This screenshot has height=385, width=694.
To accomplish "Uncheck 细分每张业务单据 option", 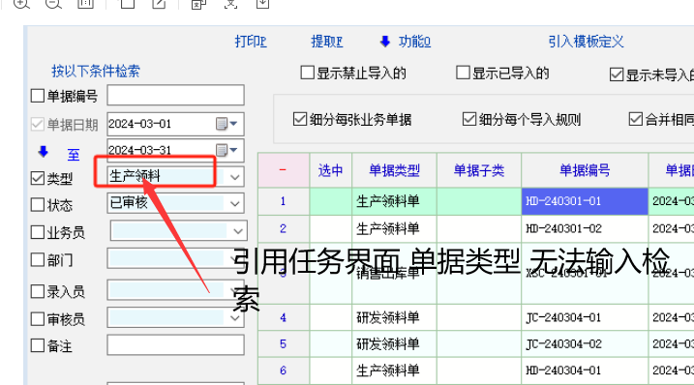I will tap(300, 119).
